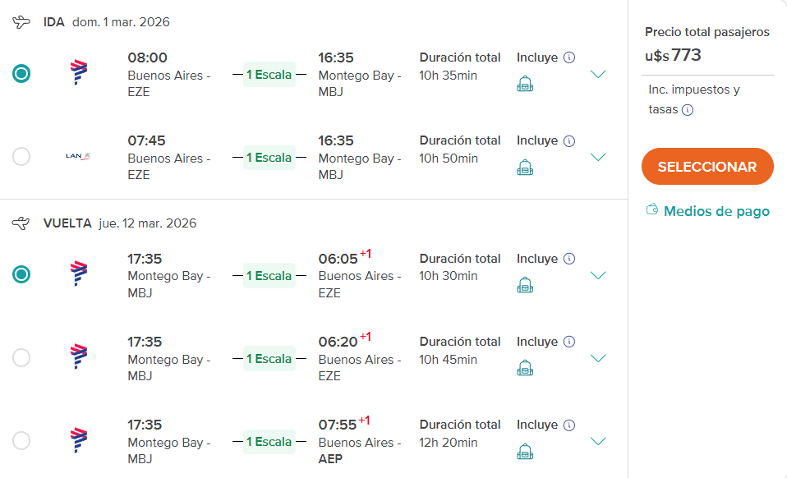Click the backpack icon on the 08:00 flight
The width and height of the screenshot is (787, 478).
pyautogui.click(x=525, y=84)
